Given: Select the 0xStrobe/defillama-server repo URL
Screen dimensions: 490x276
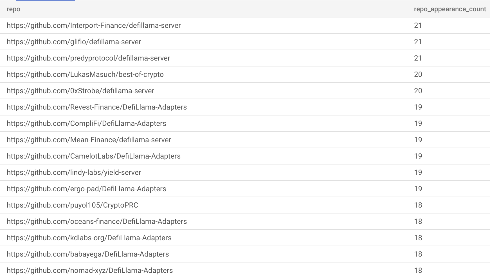Looking at the screenshot, I should pyautogui.click(x=80, y=91).
